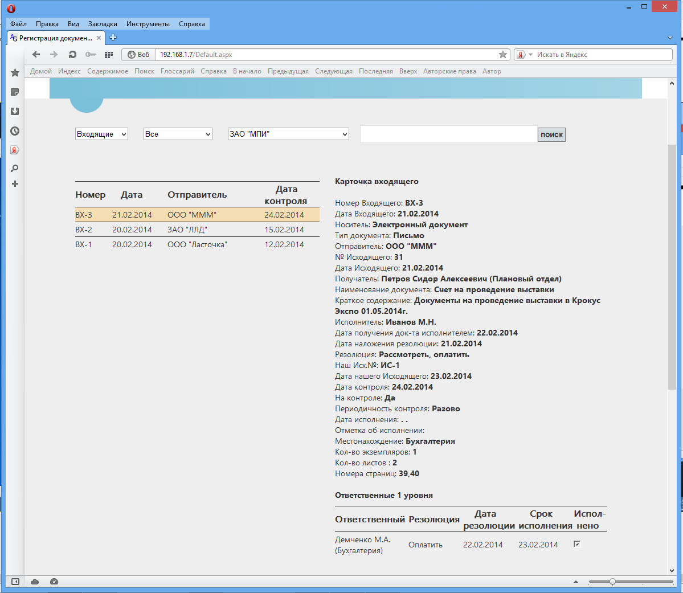Viewport: 683px width, 593px height.
Task: Open the Входящие dropdown
Action: tap(101, 134)
